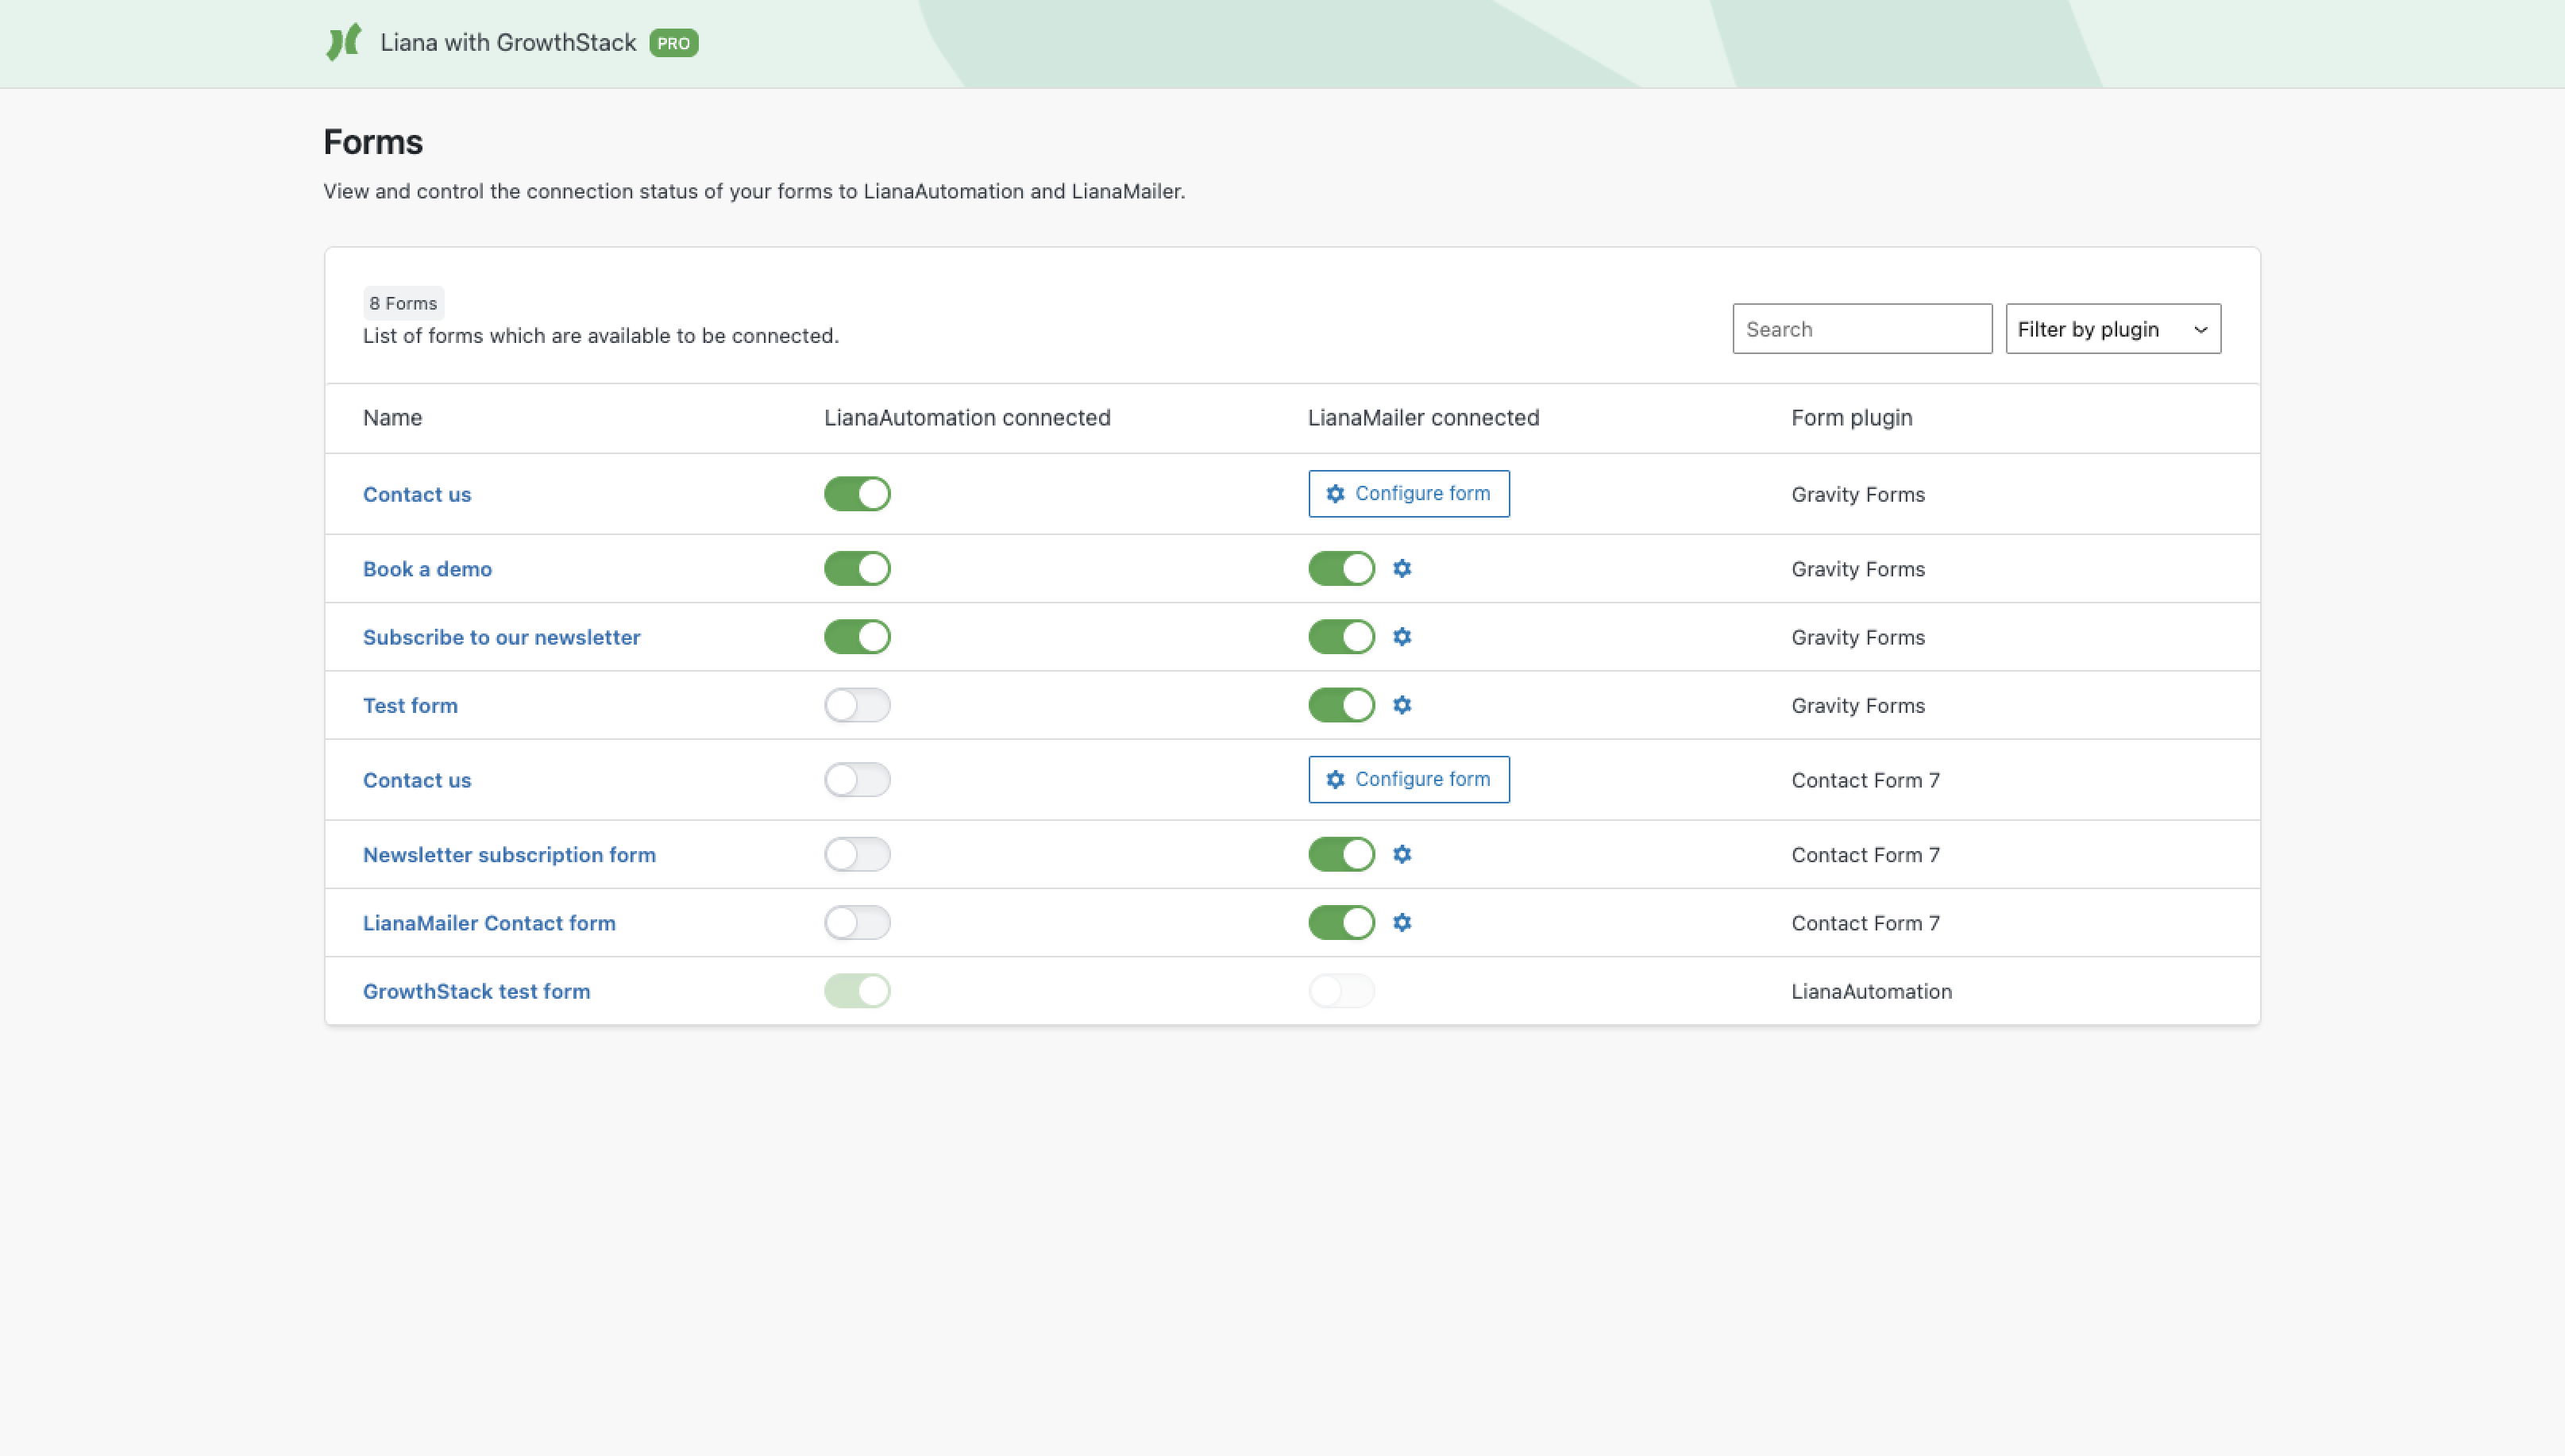Click Configure form for Gravity Forms Contact us
Screen dimensions: 2565x1456
(1408, 494)
